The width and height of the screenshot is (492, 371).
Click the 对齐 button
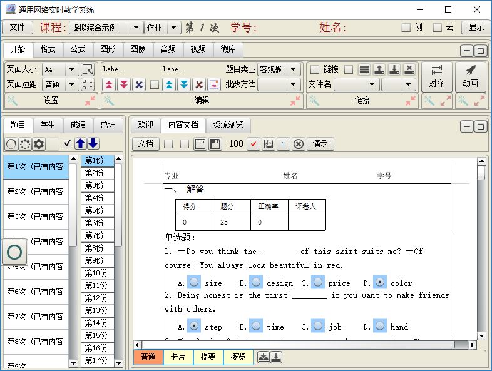[x=436, y=77]
